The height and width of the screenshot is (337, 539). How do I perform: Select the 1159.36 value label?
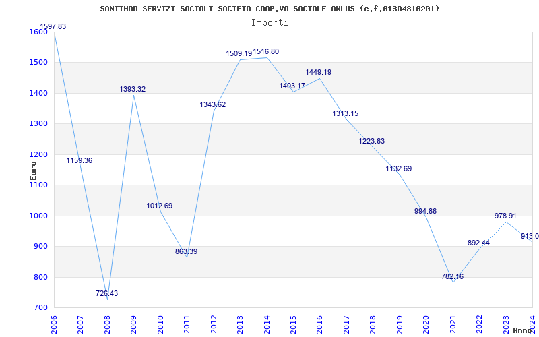[80, 160]
